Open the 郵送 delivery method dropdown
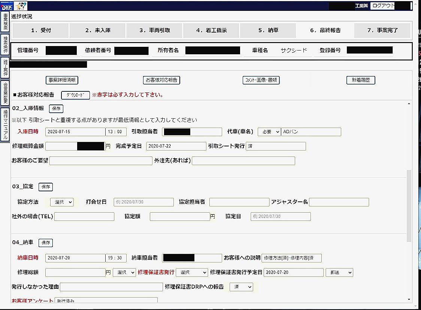 [x=339, y=273]
